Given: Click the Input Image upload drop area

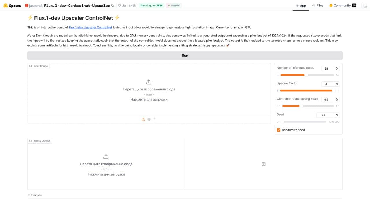Looking at the screenshot, I should tap(149, 91).
